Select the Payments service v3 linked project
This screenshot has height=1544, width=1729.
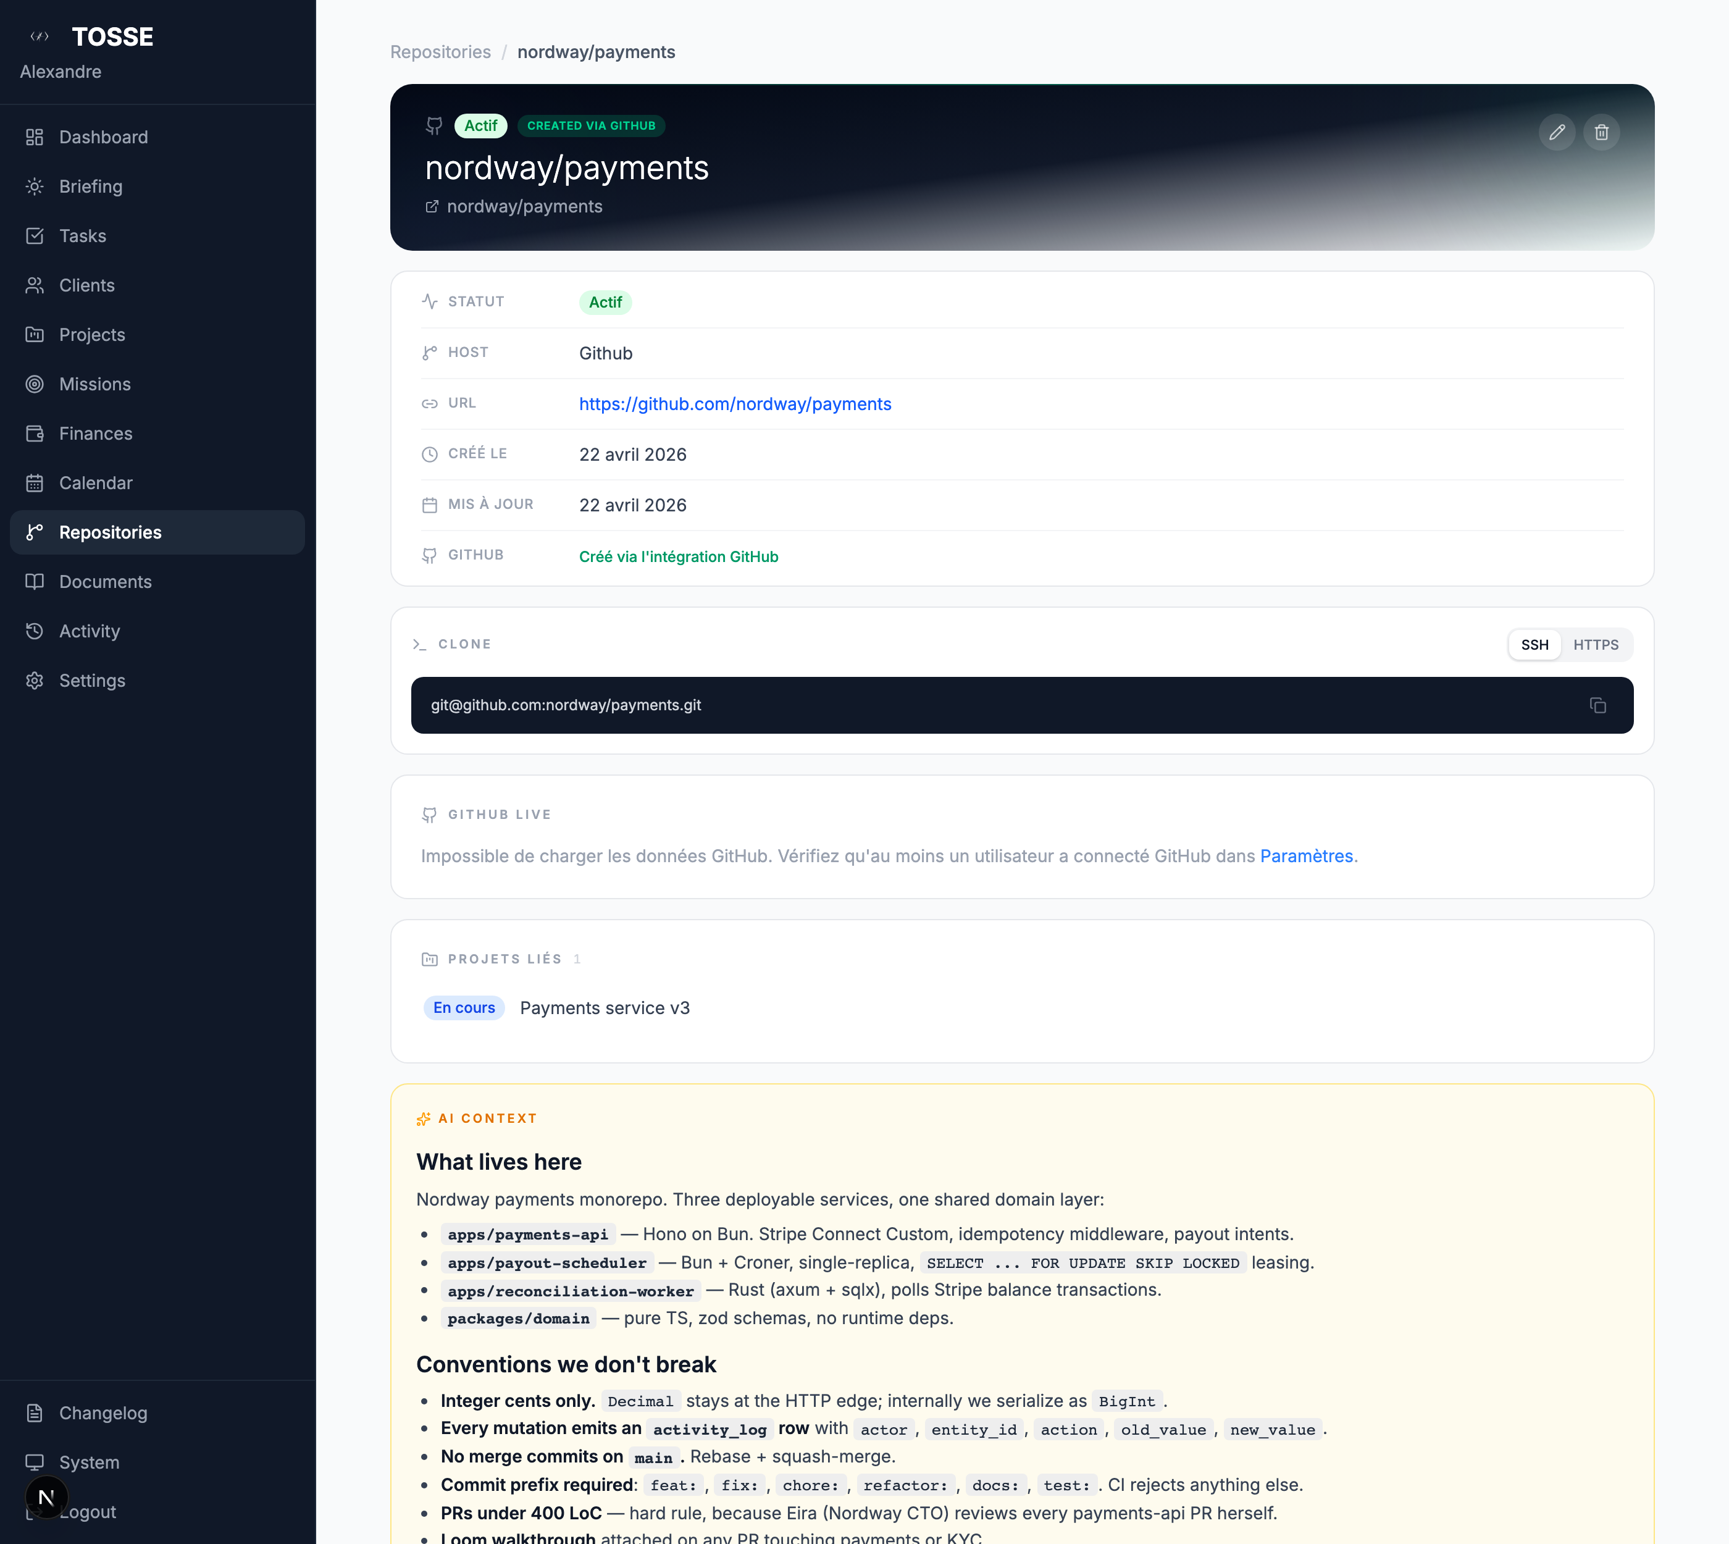(604, 1008)
